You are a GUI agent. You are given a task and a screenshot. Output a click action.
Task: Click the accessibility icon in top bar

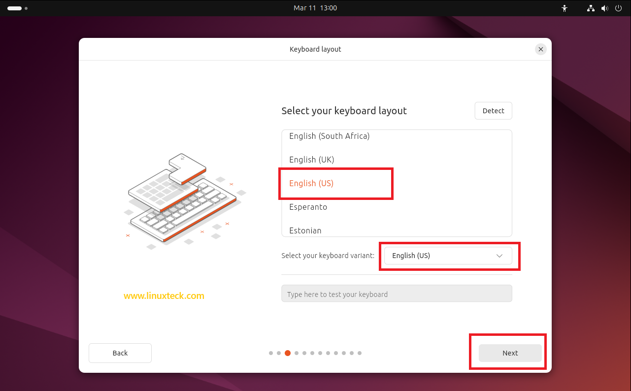(565, 8)
